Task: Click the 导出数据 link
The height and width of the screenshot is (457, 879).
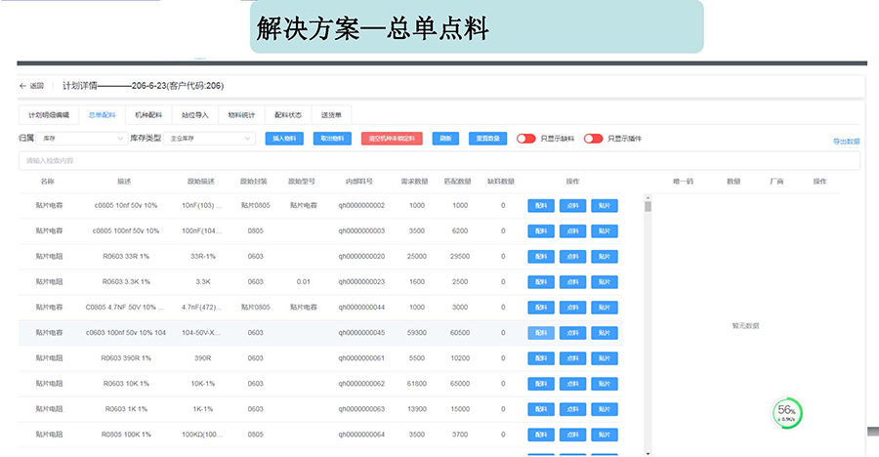Action: tap(846, 142)
